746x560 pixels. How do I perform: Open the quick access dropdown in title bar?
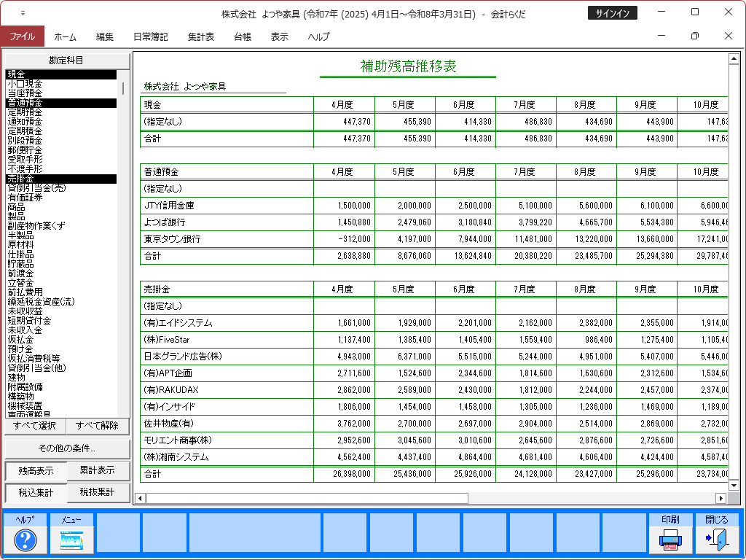(23, 13)
